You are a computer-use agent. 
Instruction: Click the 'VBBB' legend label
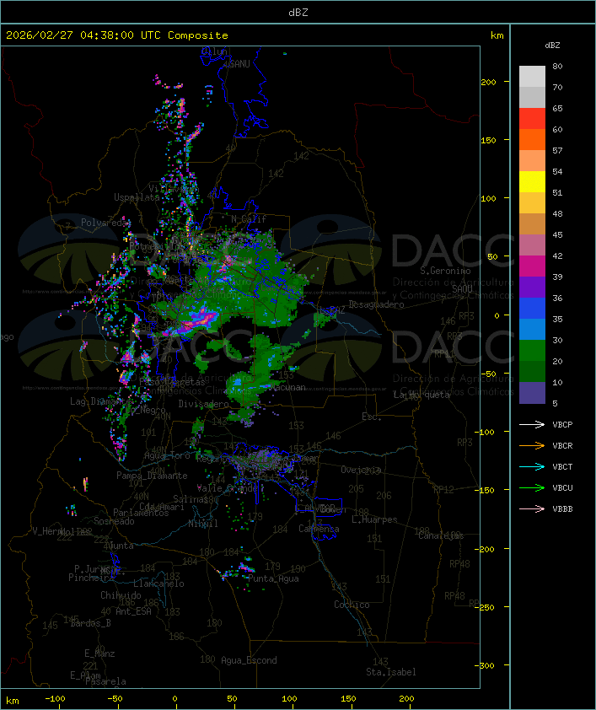click(562, 509)
